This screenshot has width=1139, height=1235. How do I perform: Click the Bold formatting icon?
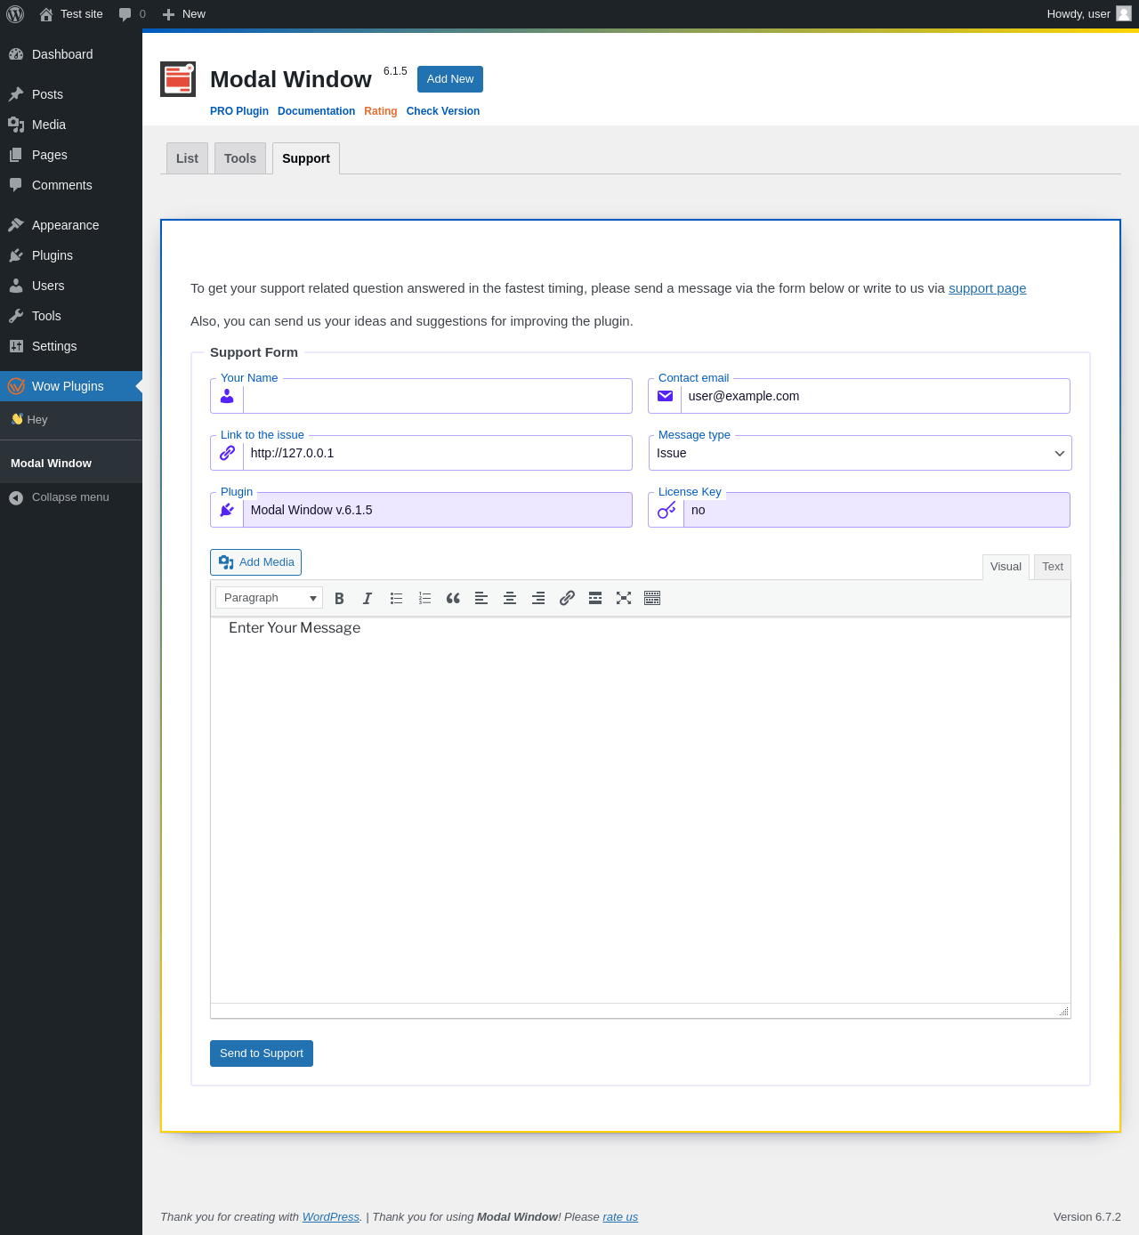[339, 599]
